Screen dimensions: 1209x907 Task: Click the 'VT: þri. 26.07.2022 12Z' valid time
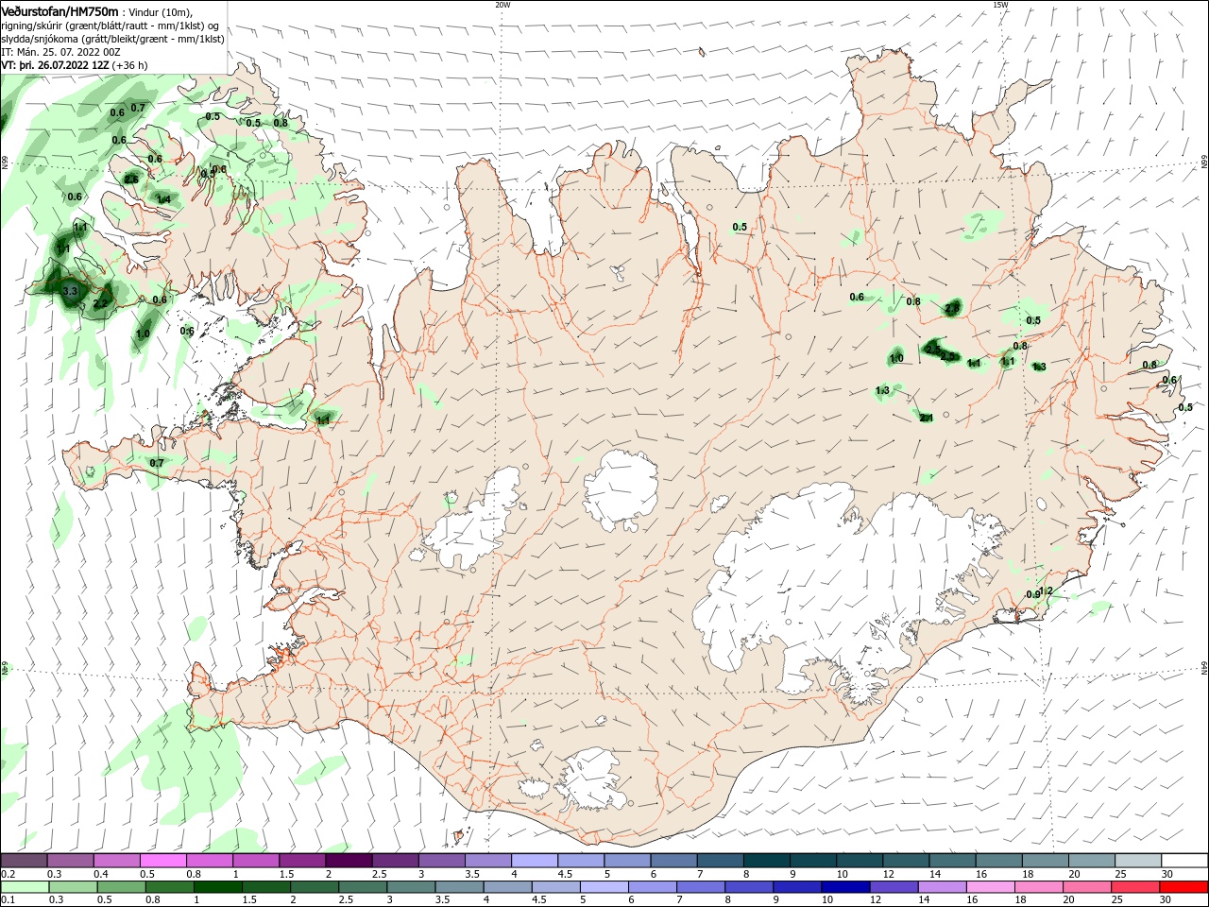55,65
